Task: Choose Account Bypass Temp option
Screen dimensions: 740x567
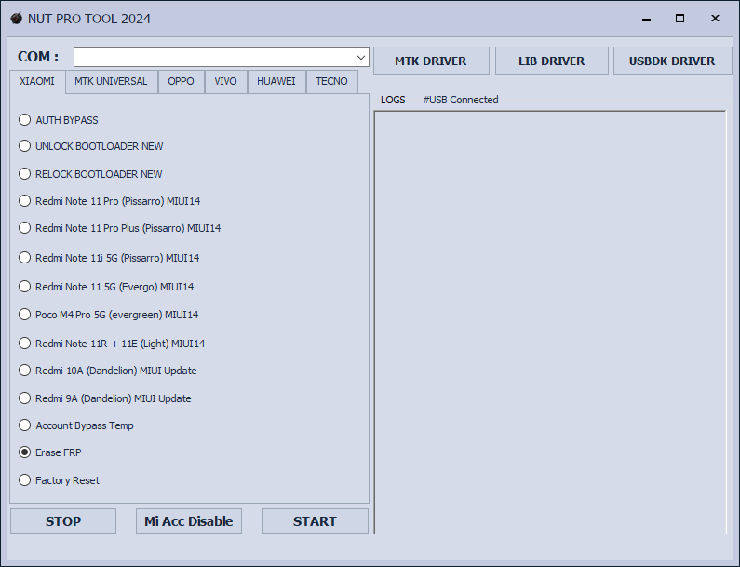Action: (x=76, y=425)
